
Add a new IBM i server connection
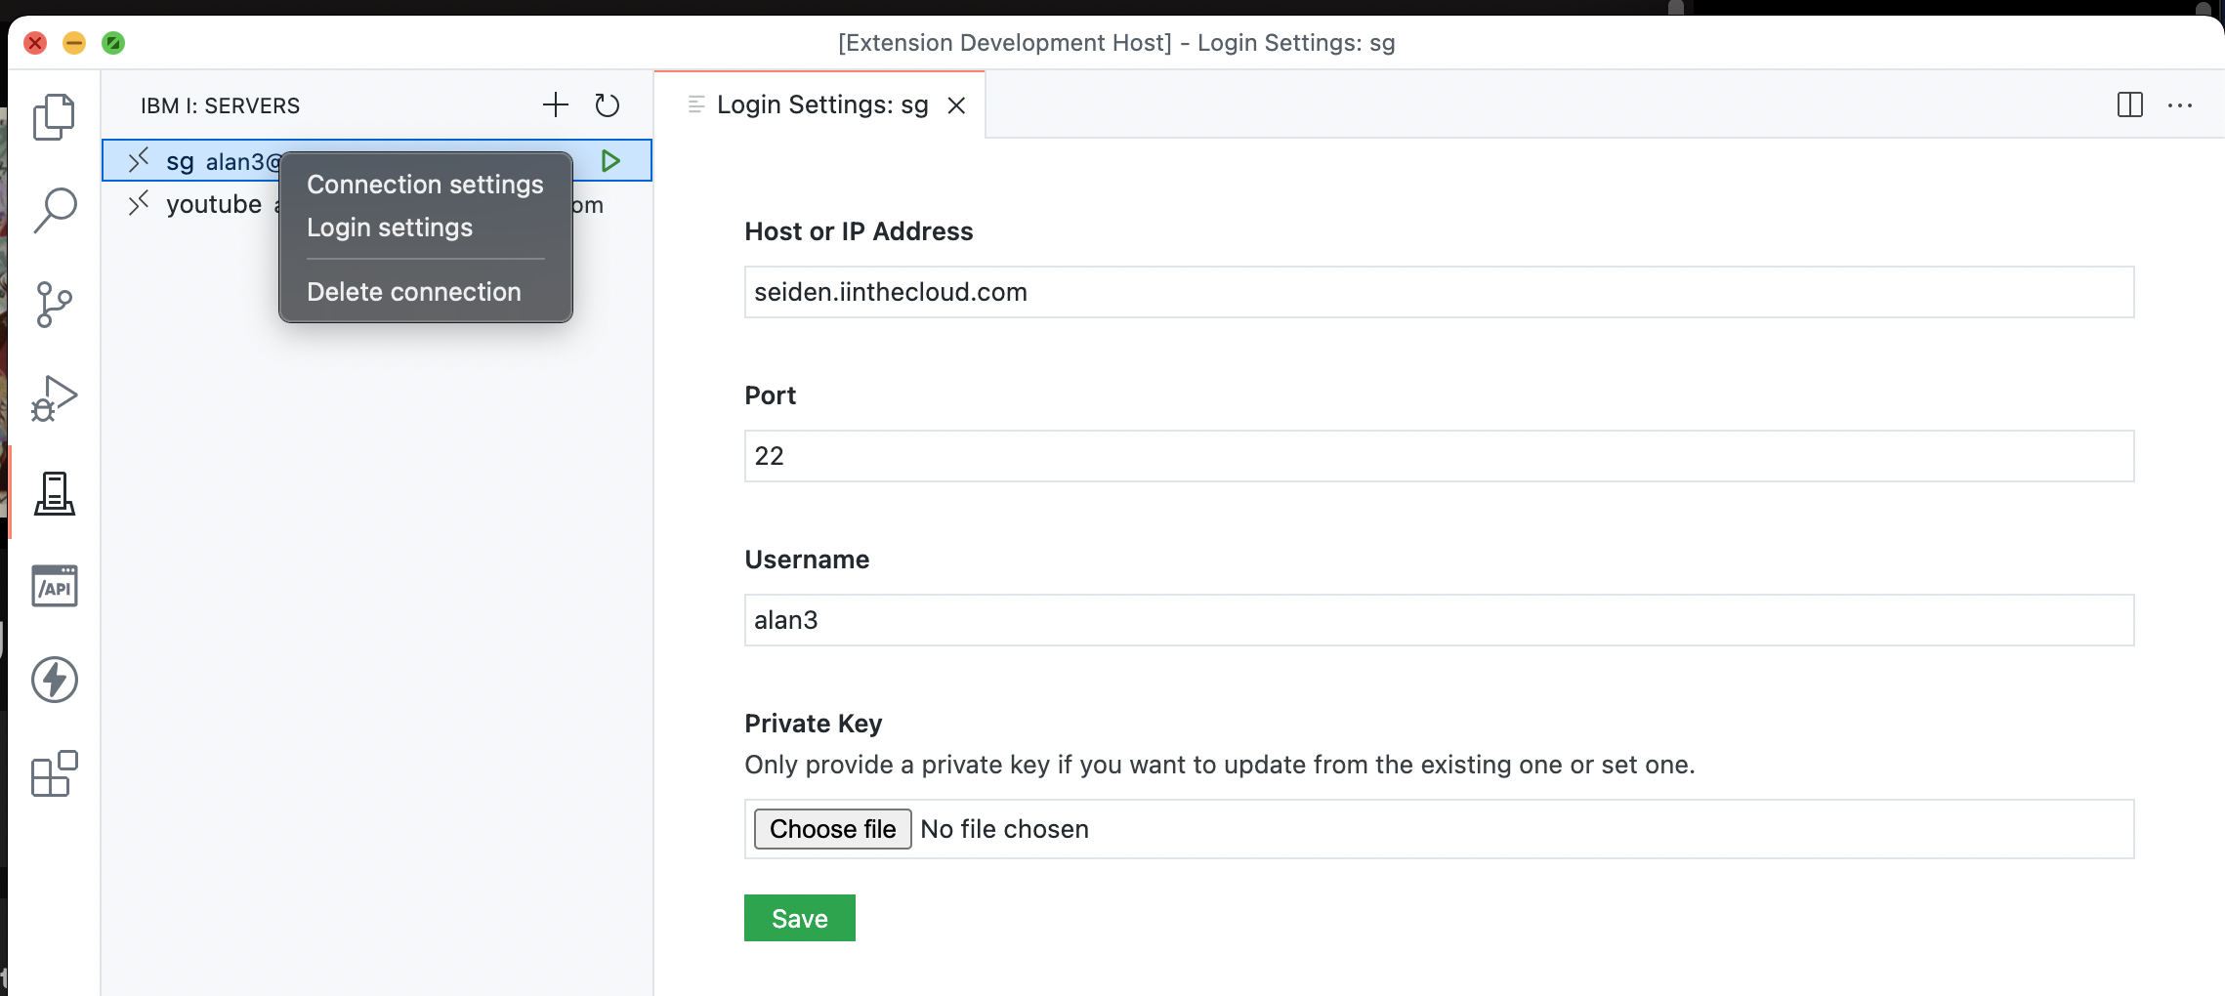click(554, 104)
